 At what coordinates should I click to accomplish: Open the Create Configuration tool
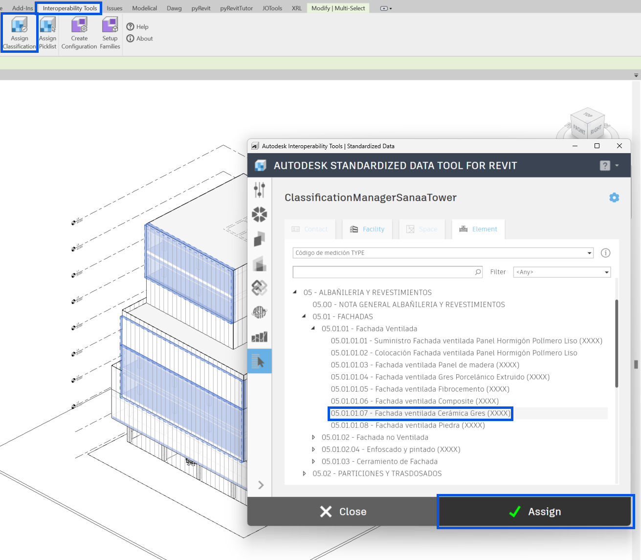(79, 25)
